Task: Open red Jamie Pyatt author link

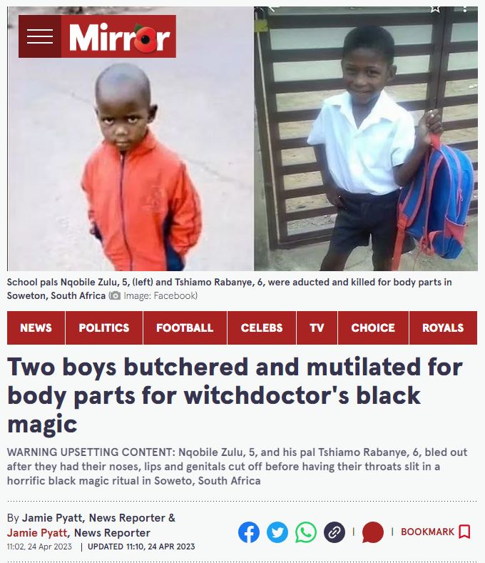Action: click(x=37, y=533)
